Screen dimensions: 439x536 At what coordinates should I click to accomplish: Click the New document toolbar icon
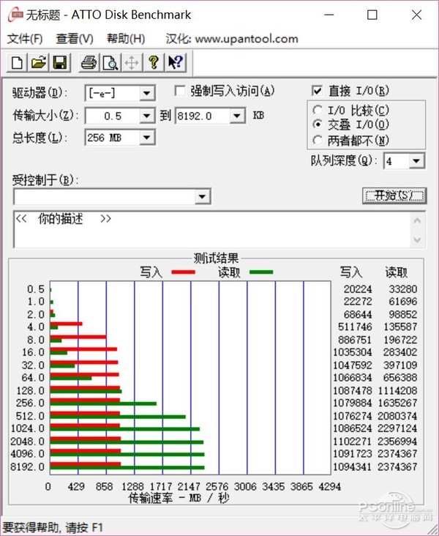[17, 63]
